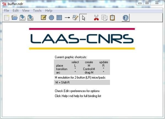
Task: Click the LAAS-CNRS logo
Action: click(82, 39)
